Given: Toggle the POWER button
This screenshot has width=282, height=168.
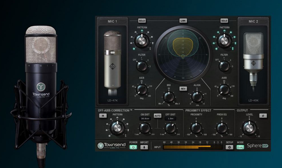Looking at the screenshot, I should [x=133, y=147].
